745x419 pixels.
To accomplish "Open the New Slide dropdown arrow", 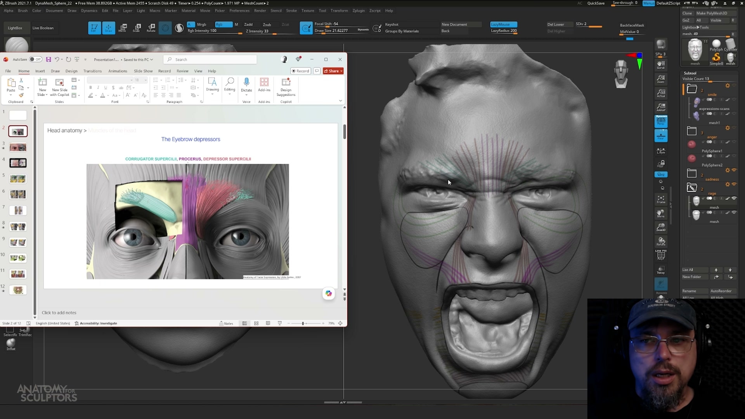I will point(47,95).
